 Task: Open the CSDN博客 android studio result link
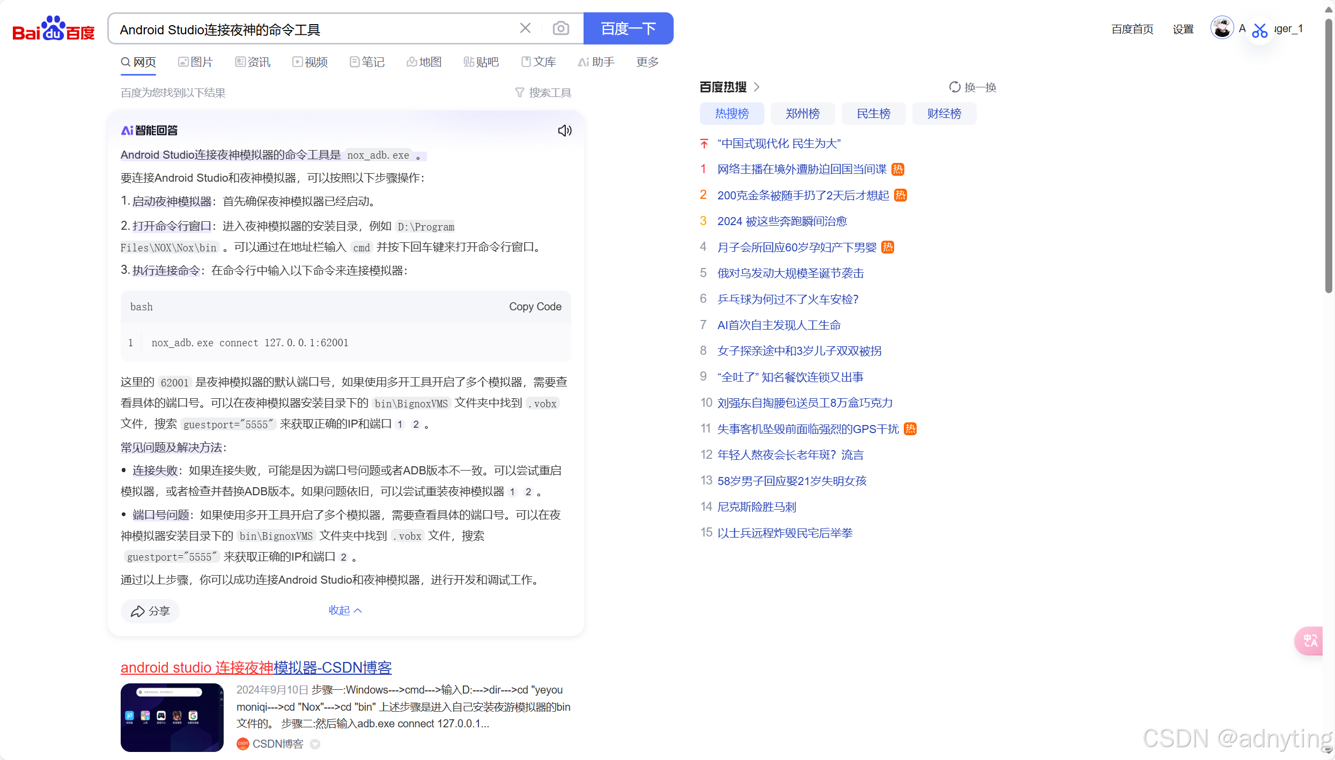pyautogui.click(x=256, y=667)
